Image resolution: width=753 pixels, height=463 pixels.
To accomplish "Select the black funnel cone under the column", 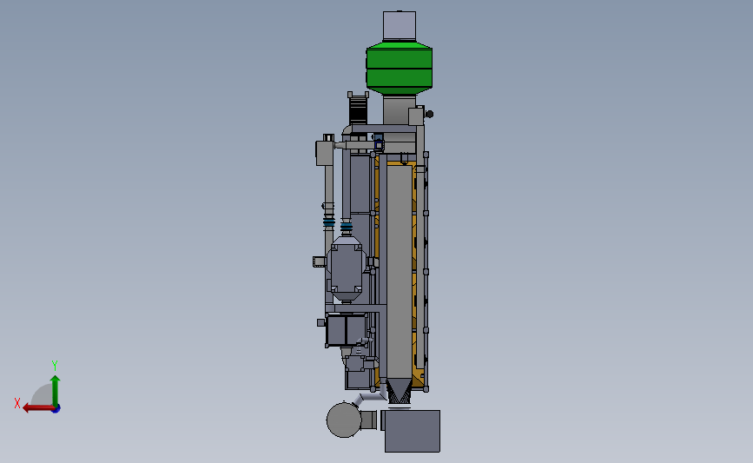I will pyautogui.click(x=399, y=390).
